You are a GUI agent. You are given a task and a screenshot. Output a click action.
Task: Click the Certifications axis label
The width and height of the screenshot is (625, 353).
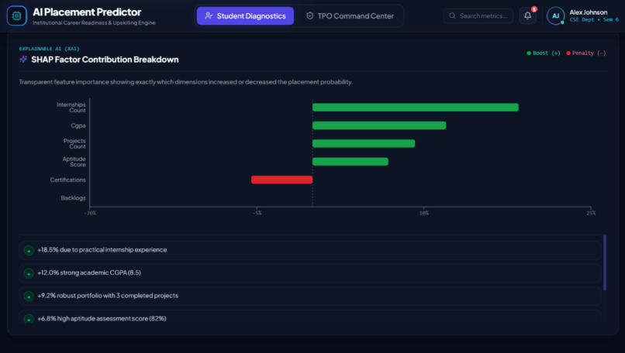(67, 180)
